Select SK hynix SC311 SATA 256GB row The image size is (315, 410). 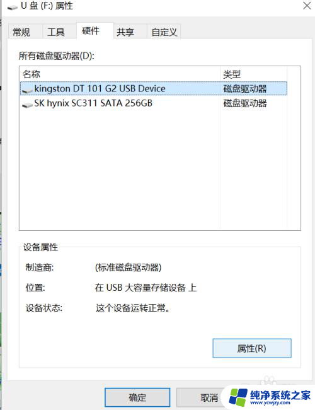click(154, 103)
